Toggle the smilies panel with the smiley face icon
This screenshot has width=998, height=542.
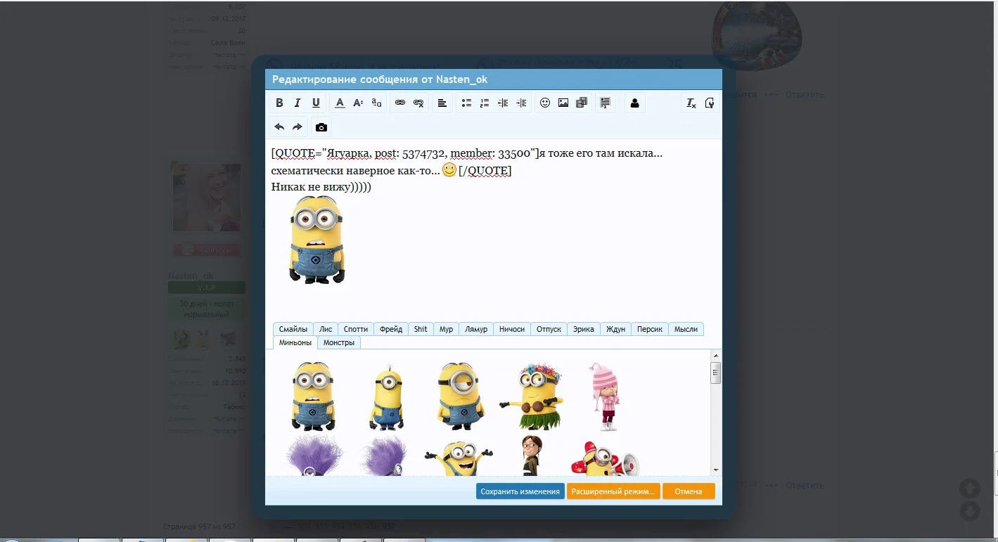coord(545,103)
